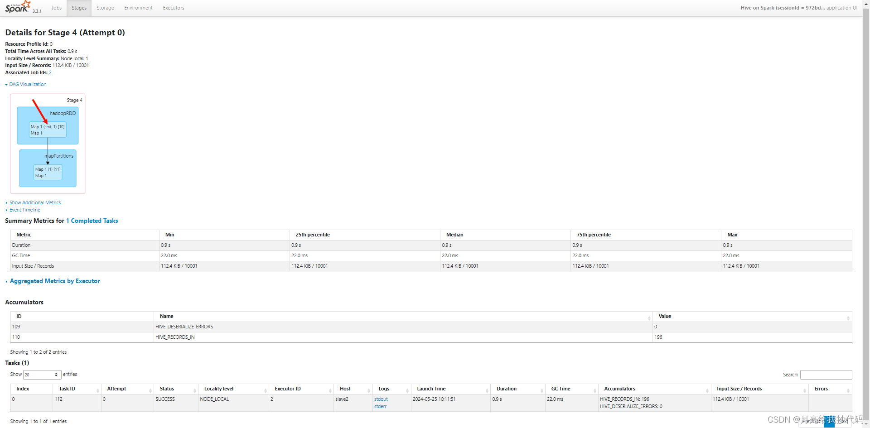The image size is (870, 428).
Task: Click the SUCCESS status cell
Action: (x=176, y=403)
